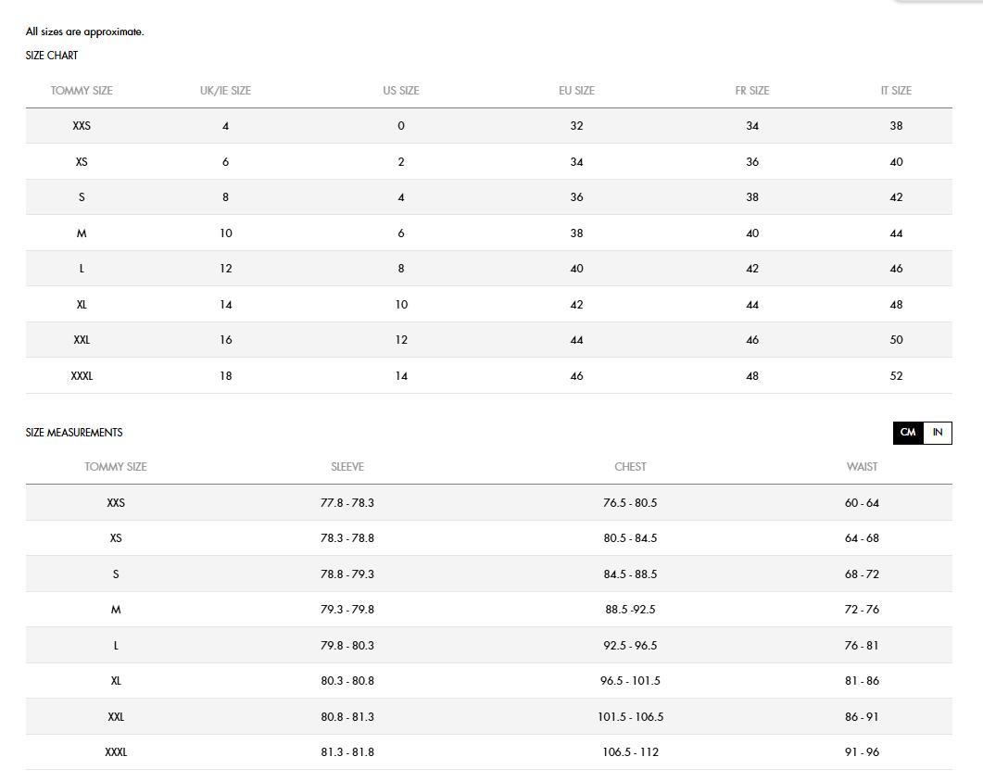Click the M row label in size measurements
Image resolution: width=983 pixels, height=782 pixels.
point(116,610)
